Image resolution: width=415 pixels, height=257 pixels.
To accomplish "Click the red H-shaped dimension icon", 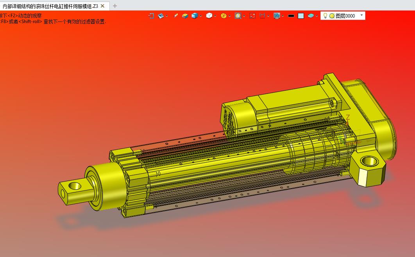I will coord(262,16).
